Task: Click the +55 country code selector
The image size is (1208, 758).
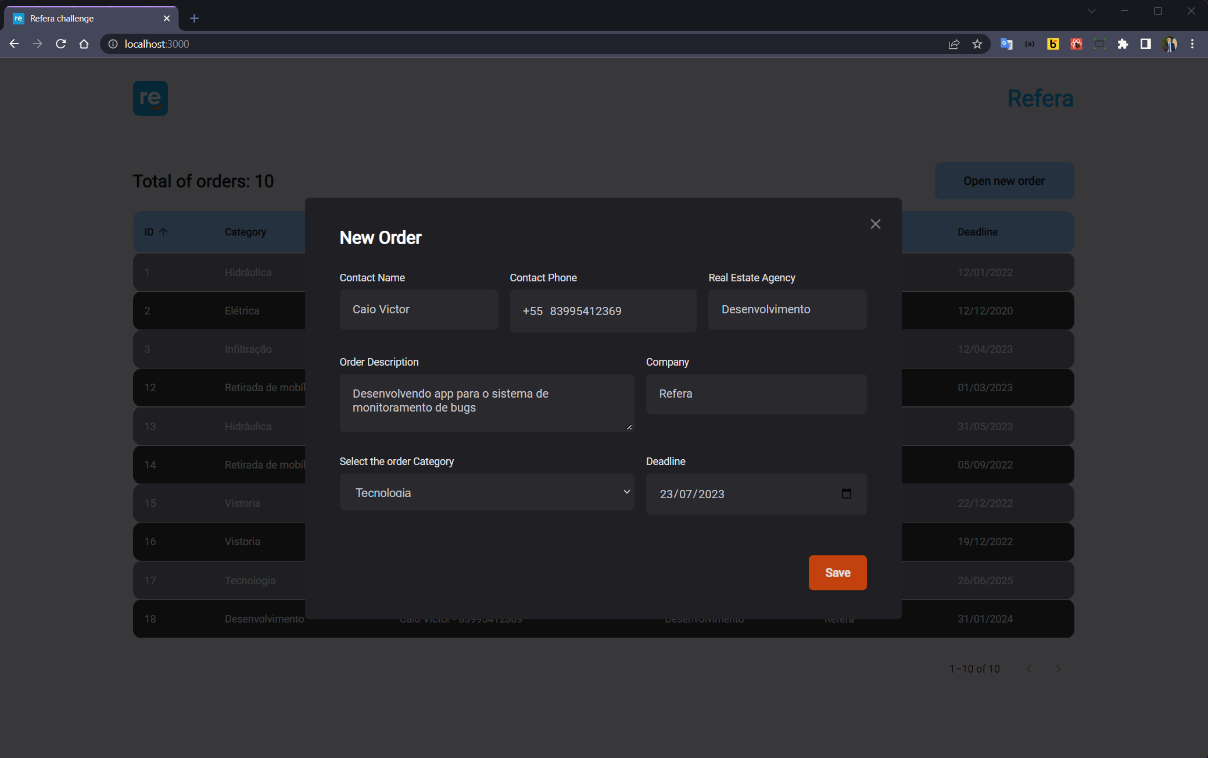Action: point(532,312)
